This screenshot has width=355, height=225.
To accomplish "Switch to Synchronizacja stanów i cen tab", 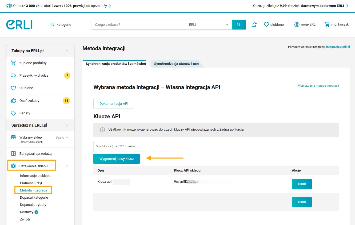I will pos(176,64).
